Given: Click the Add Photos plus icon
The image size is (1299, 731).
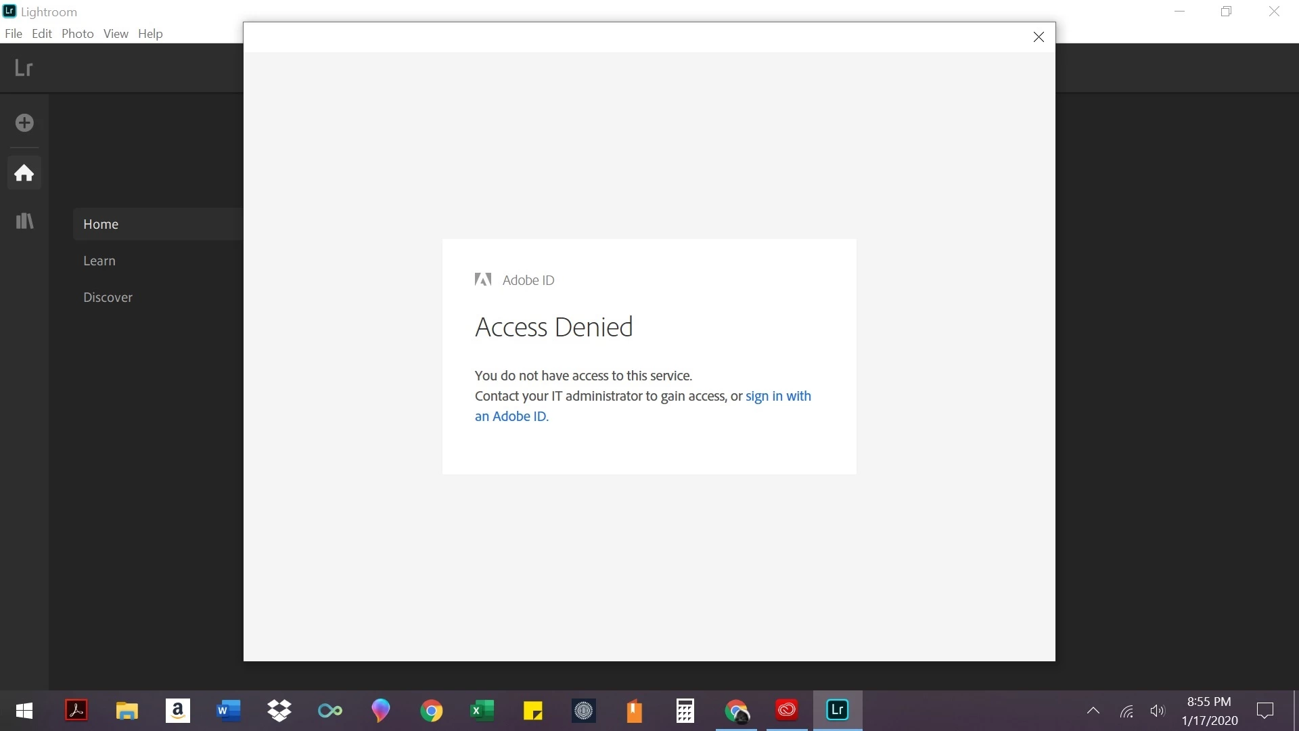Looking at the screenshot, I should tap(24, 123).
